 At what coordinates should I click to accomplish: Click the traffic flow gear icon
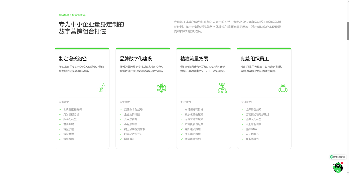(222, 88)
